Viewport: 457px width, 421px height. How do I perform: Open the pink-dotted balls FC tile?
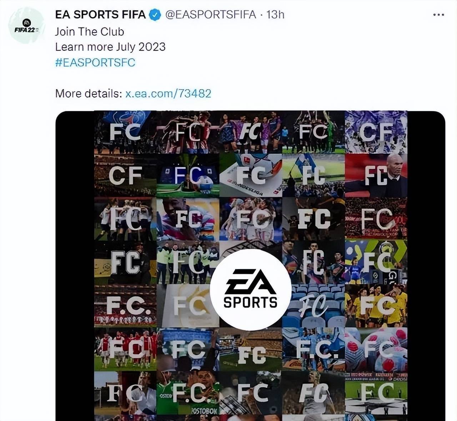[376, 349]
